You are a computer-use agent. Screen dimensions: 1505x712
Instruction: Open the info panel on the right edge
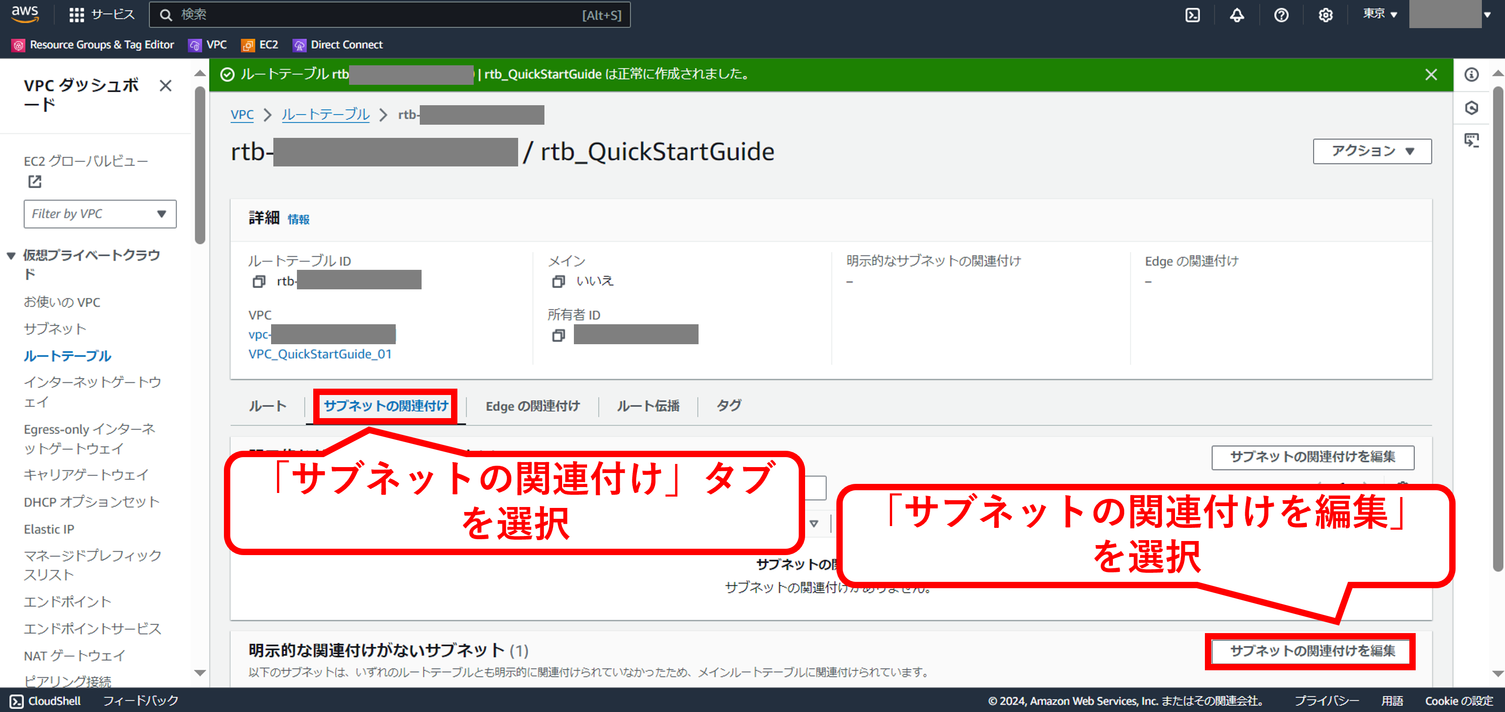pos(1473,74)
